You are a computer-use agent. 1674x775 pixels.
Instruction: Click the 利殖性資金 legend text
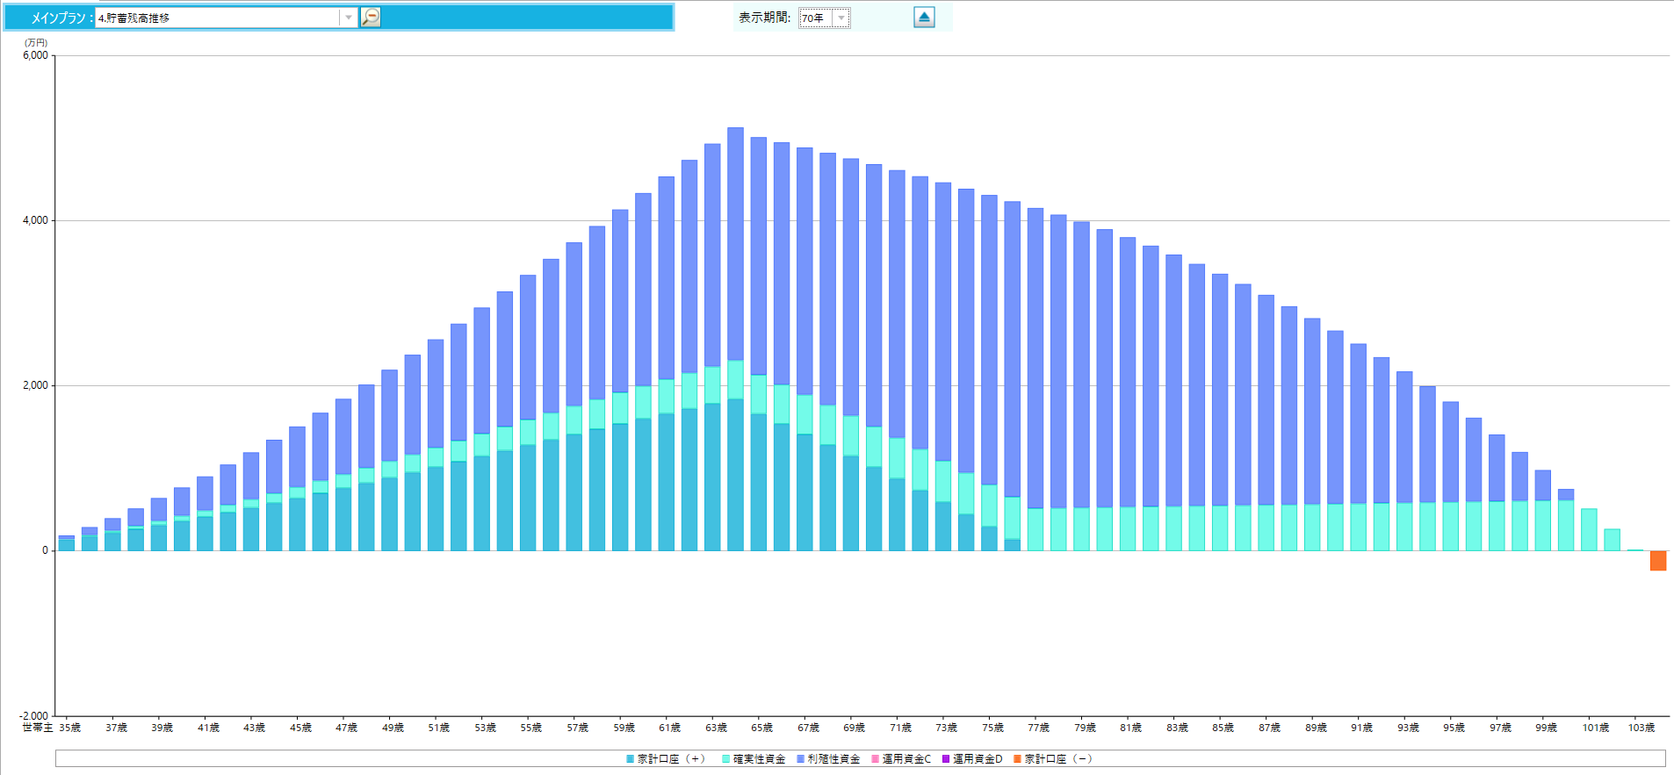(x=833, y=759)
